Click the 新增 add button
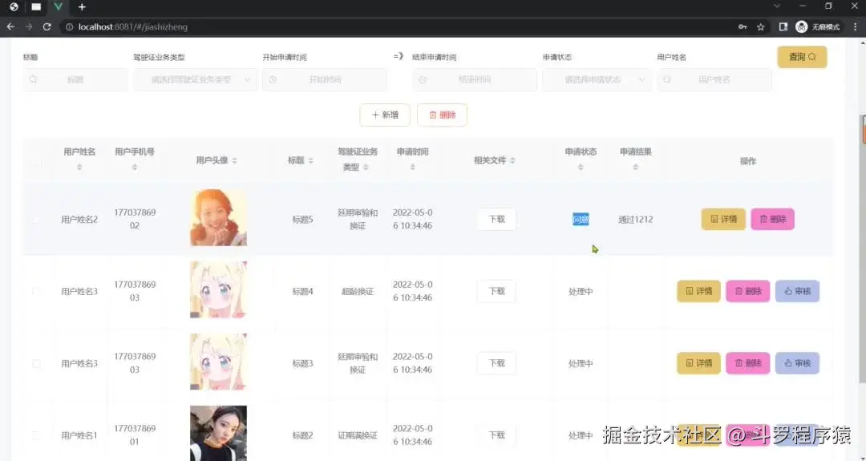The height and width of the screenshot is (461, 866). pyautogui.click(x=385, y=115)
